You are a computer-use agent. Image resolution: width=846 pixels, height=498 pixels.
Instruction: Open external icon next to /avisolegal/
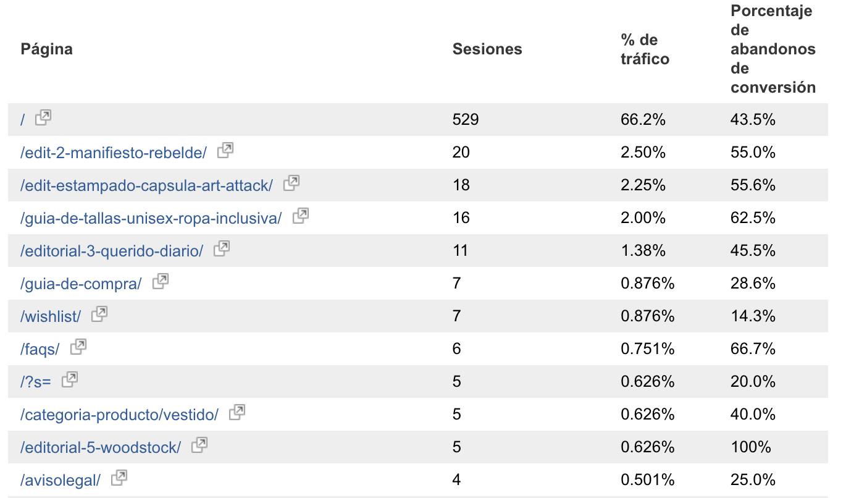click(x=119, y=478)
